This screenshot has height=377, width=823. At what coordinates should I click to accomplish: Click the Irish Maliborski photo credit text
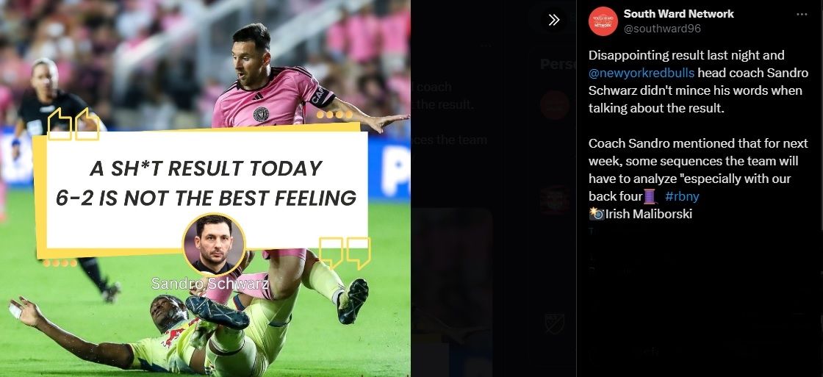coord(649,214)
